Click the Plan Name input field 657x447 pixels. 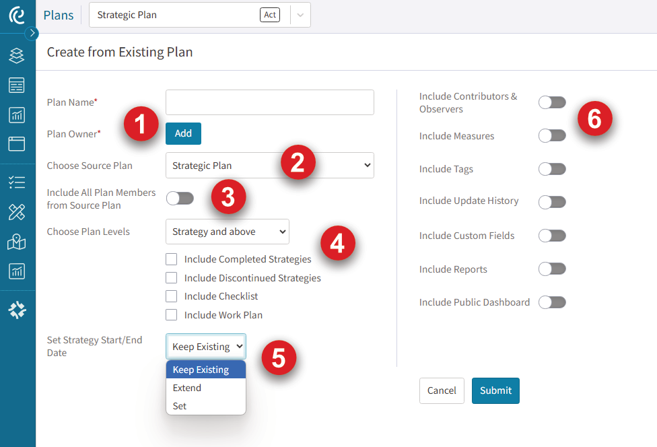pyautogui.click(x=269, y=102)
